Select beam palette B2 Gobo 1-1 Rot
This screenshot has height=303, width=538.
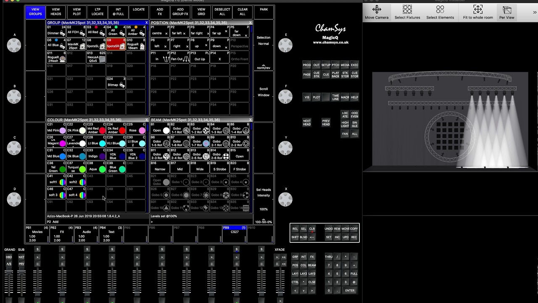click(180, 128)
